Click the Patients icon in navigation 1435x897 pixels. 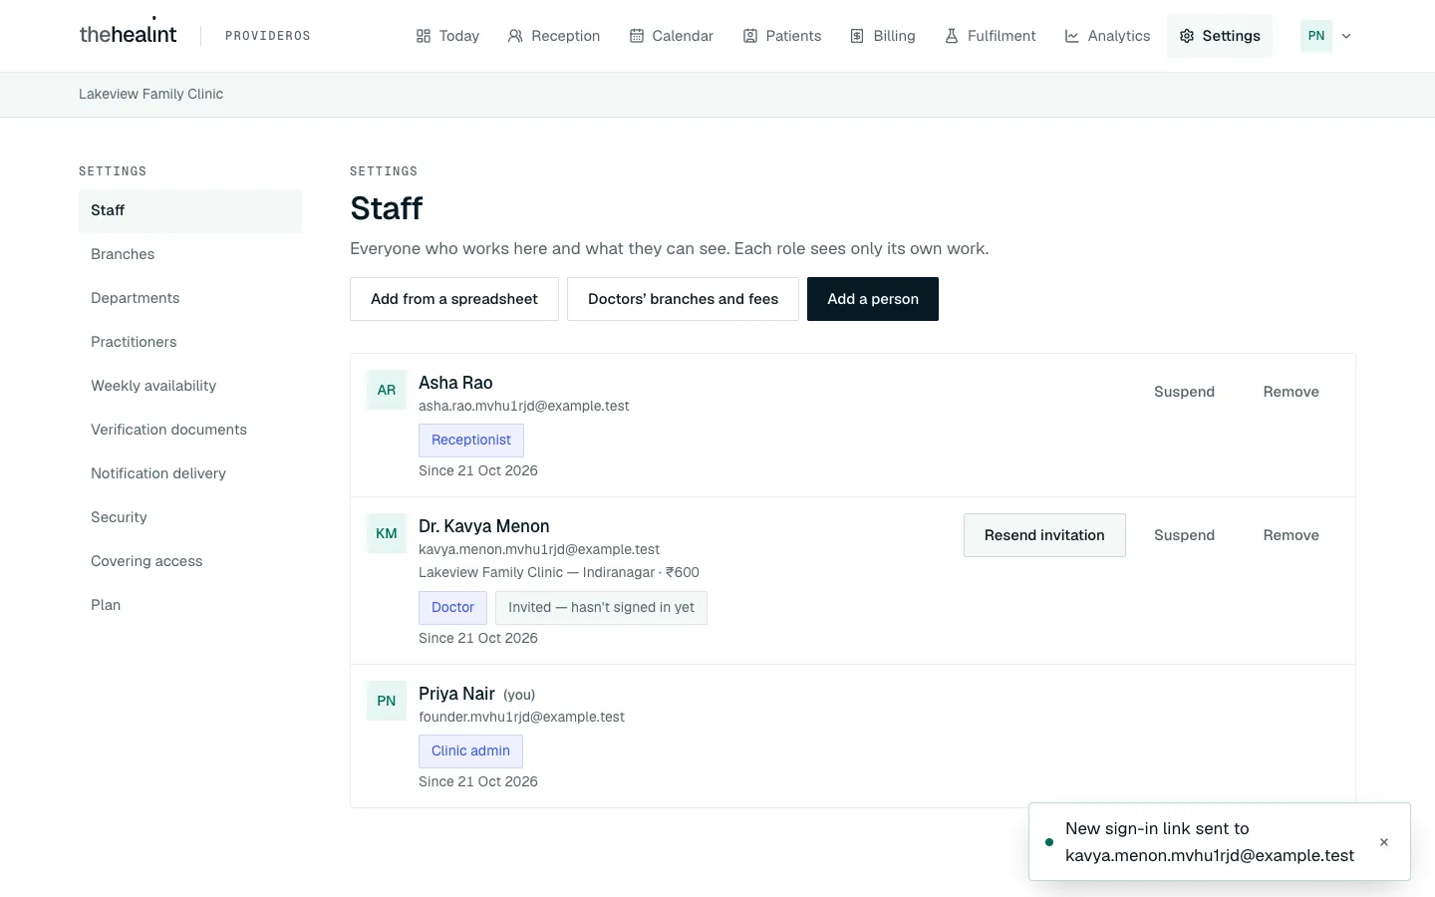[x=749, y=36]
